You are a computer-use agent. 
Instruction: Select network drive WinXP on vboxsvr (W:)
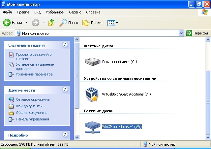point(93,127)
